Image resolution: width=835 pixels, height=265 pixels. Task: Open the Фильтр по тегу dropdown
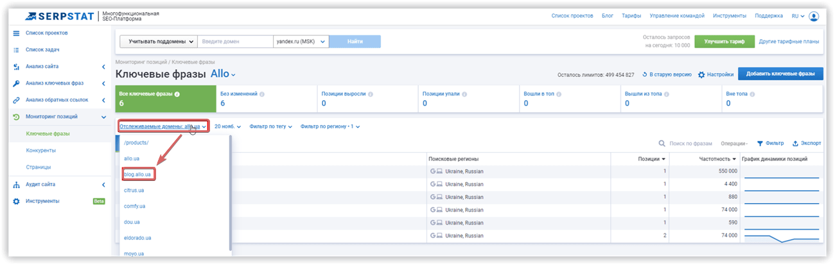[x=272, y=126]
